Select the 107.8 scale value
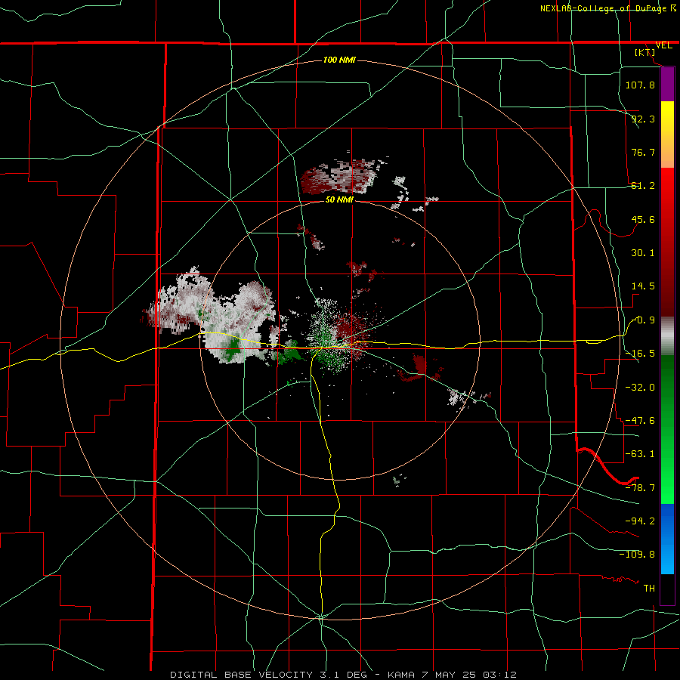The image size is (680, 680). [640, 85]
